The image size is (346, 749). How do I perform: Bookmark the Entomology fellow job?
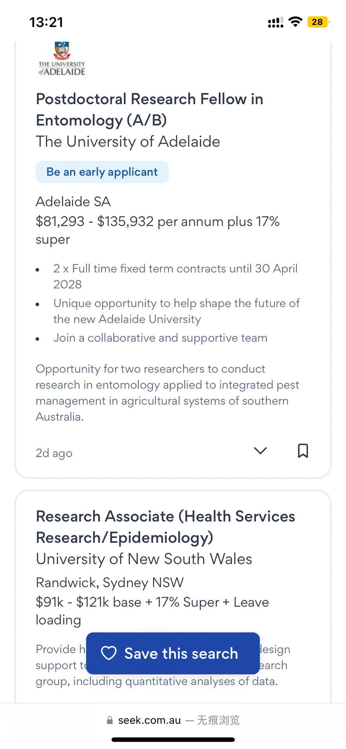coord(303,451)
